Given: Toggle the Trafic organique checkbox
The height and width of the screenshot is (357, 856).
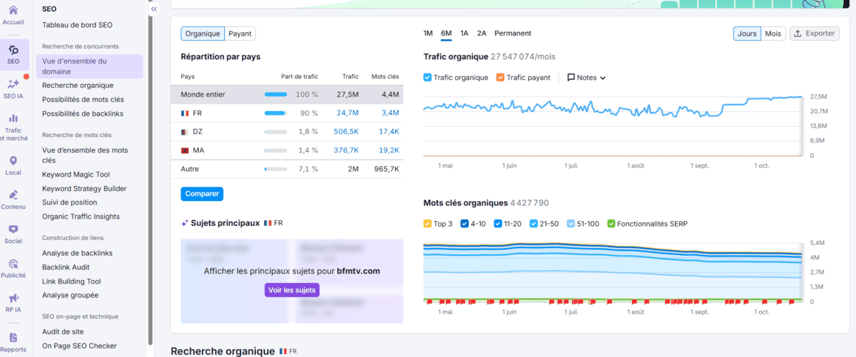Looking at the screenshot, I should click(x=427, y=78).
